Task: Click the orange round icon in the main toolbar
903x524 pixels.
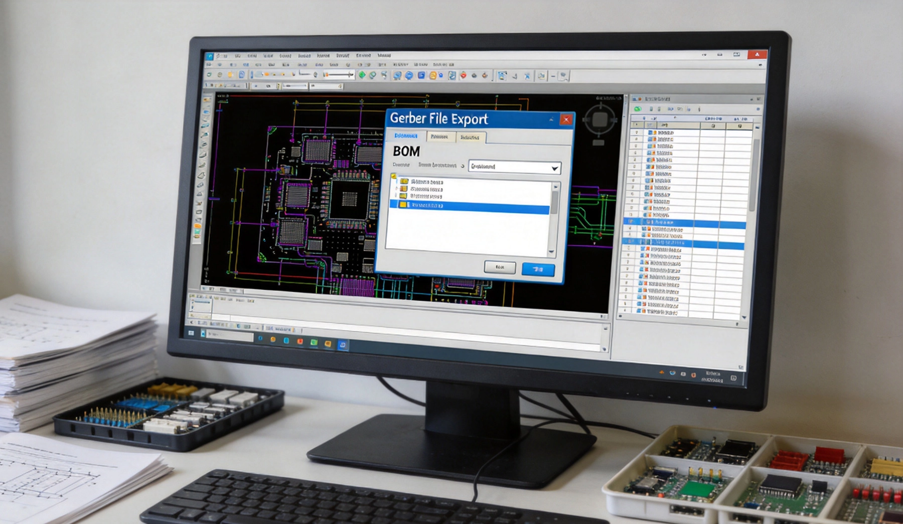Action: click(432, 75)
